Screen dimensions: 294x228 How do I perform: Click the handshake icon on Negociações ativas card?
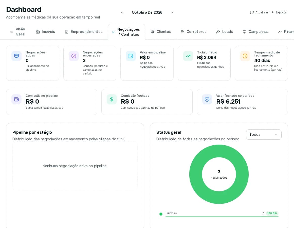(16, 56)
